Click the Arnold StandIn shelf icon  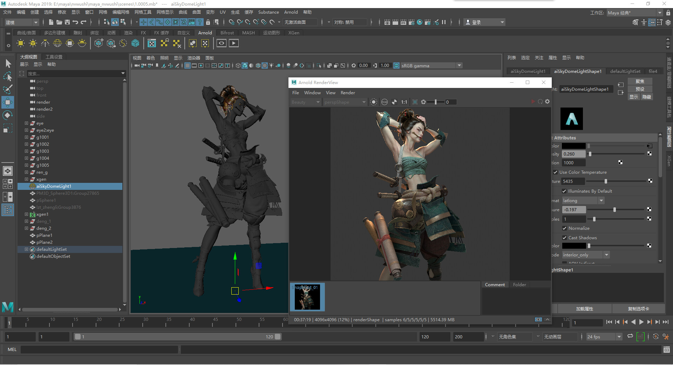point(99,43)
